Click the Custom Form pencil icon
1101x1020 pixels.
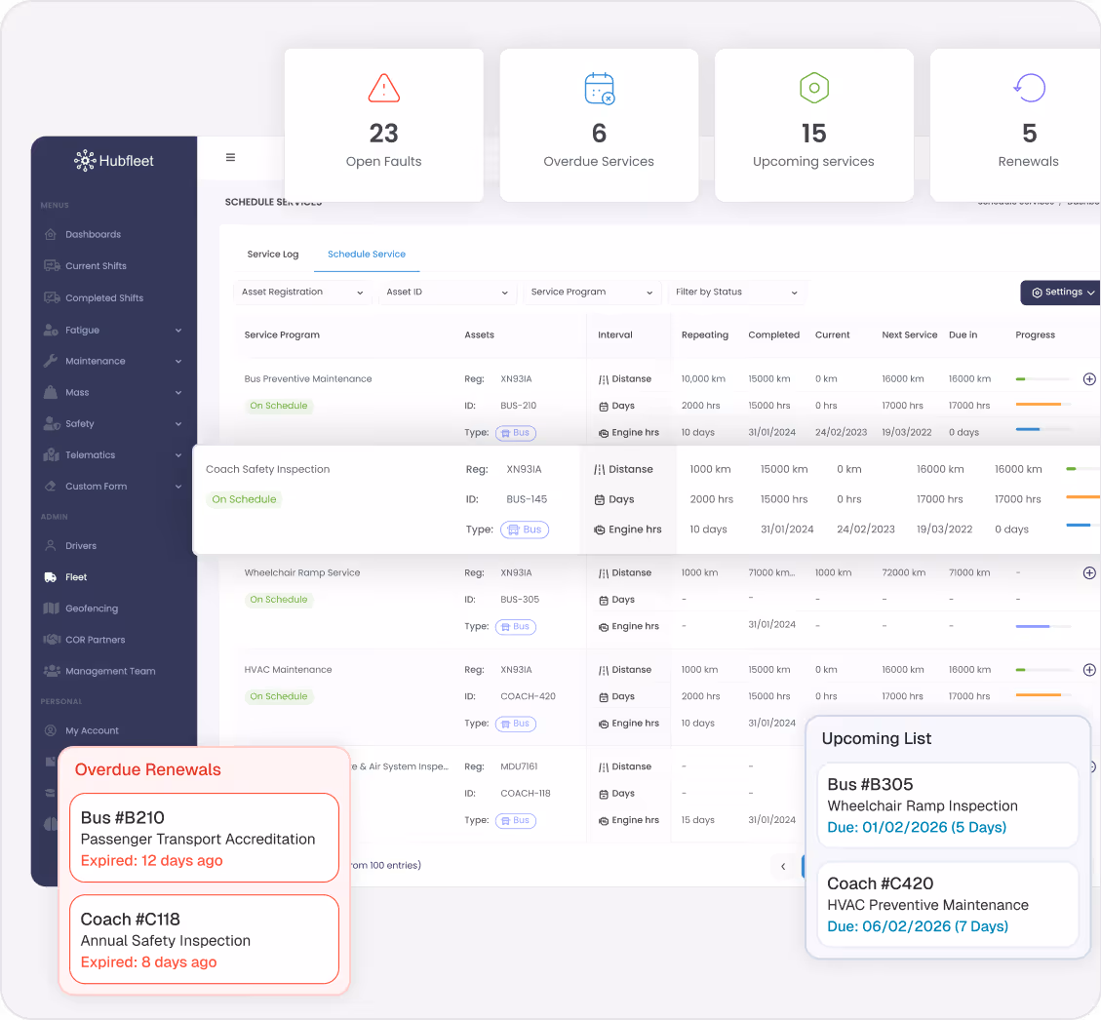pyautogui.click(x=51, y=487)
